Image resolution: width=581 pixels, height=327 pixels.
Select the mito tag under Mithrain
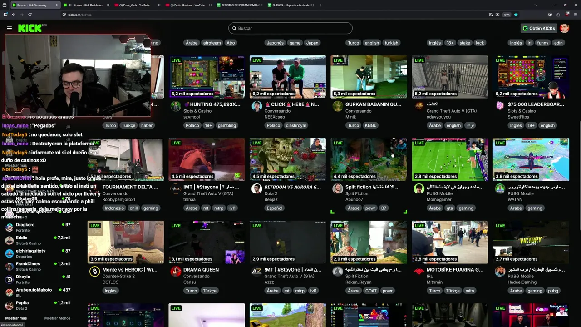pos(469,291)
